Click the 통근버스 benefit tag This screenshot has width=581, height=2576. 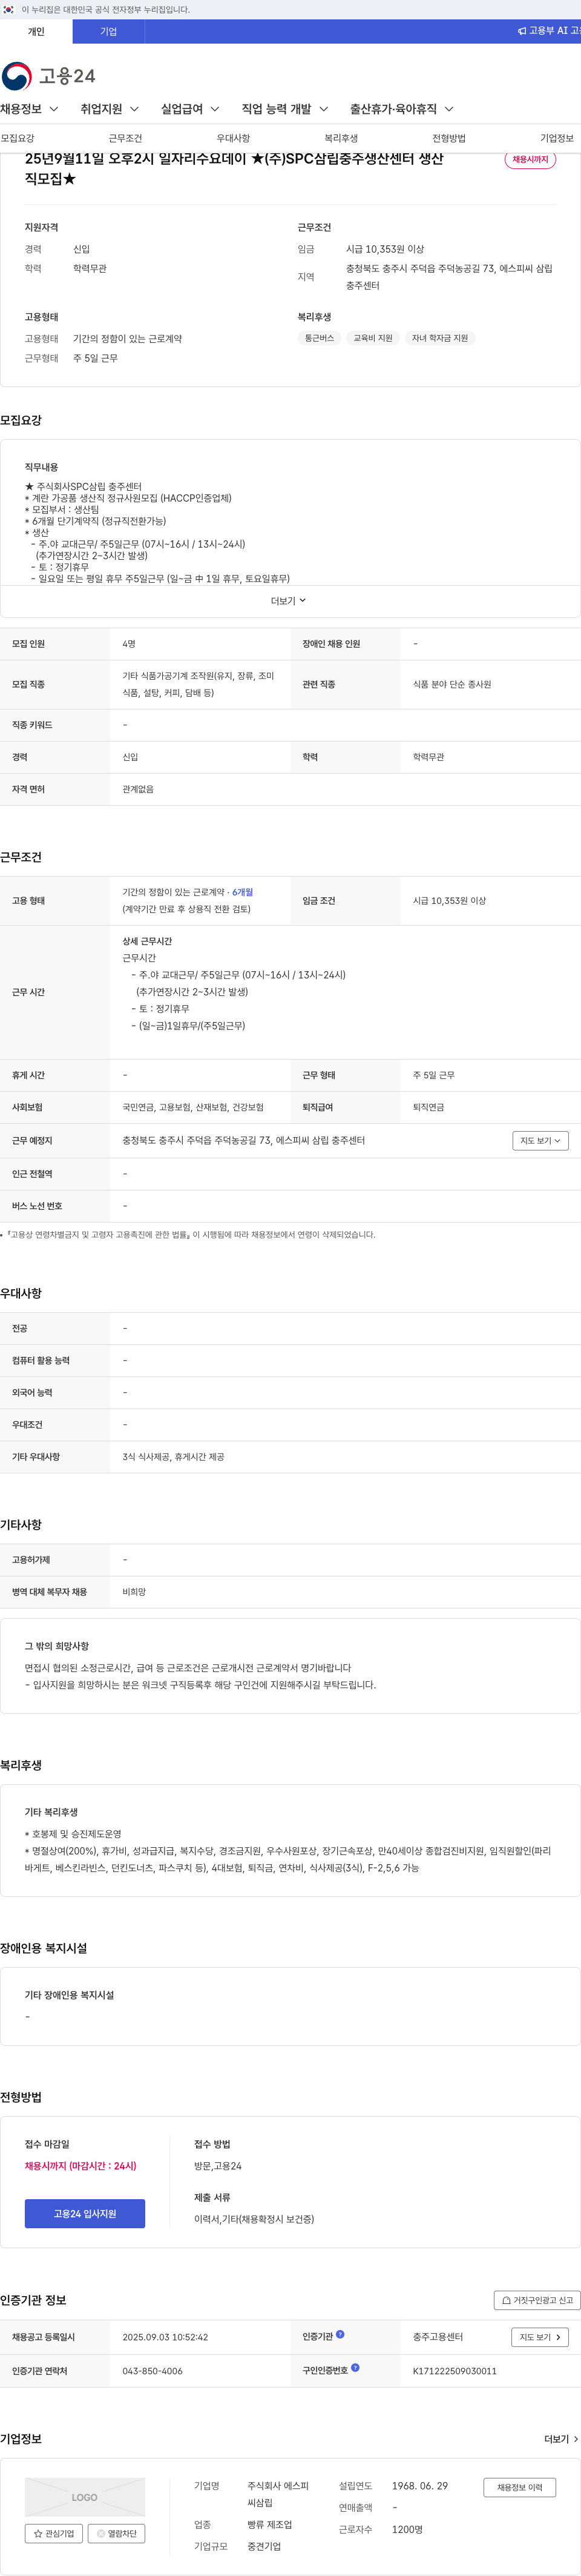point(320,338)
